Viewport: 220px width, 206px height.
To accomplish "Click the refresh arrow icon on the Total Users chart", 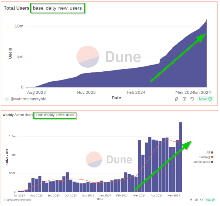I will [x=192, y=99].
